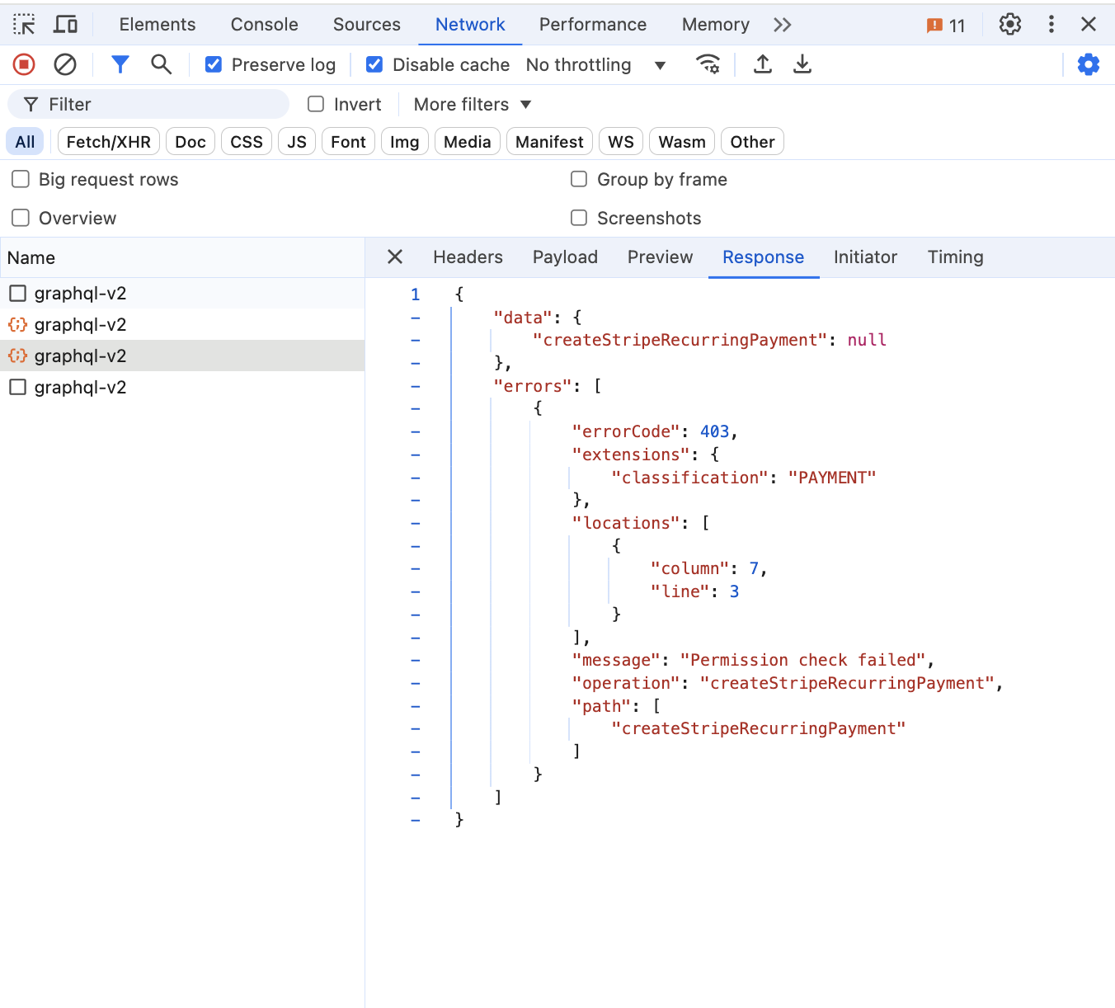The width and height of the screenshot is (1115, 1008).
Task: Activate the inspect element picker icon
Action: 24,24
